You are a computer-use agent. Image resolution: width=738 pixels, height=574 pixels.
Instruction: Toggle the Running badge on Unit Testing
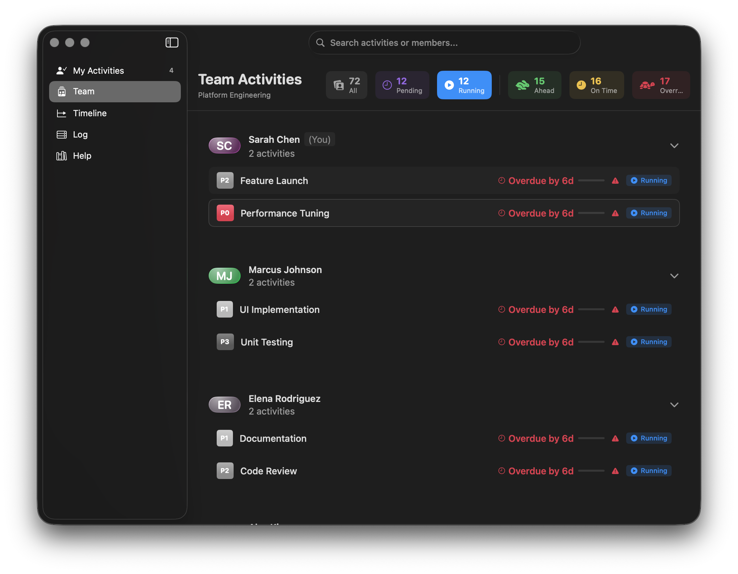(x=648, y=341)
